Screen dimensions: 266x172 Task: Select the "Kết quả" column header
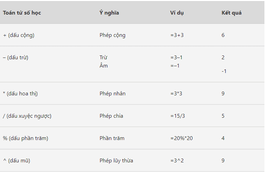pyautogui.click(x=231, y=13)
